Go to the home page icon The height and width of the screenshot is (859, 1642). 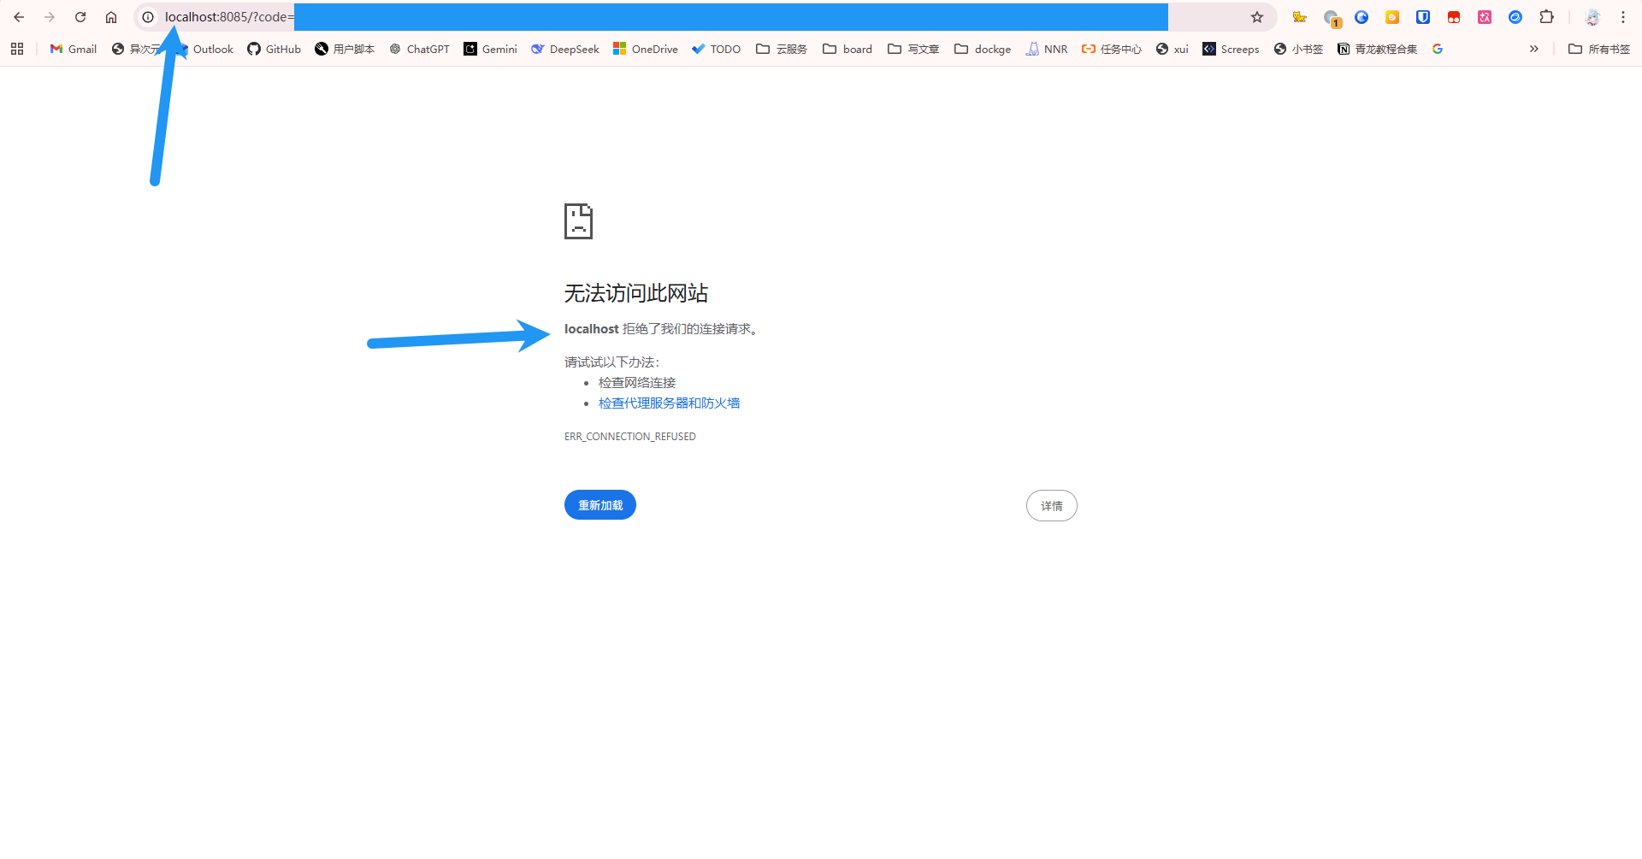coord(111,17)
